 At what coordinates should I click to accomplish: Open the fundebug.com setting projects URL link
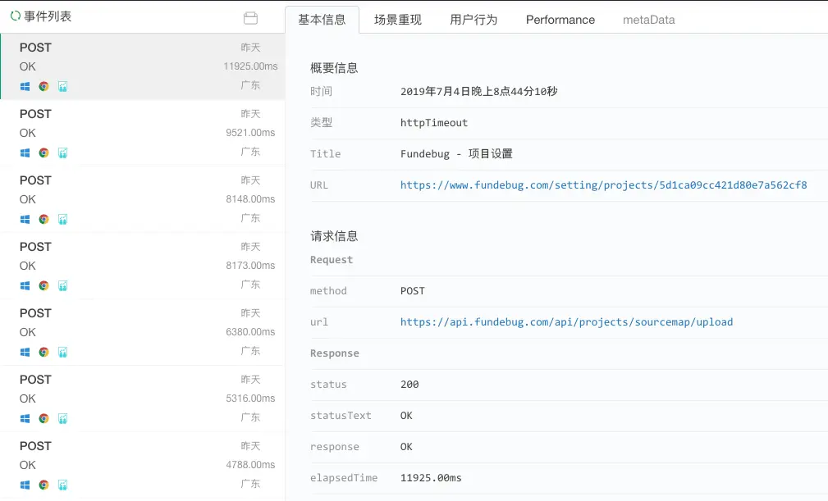(x=604, y=185)
